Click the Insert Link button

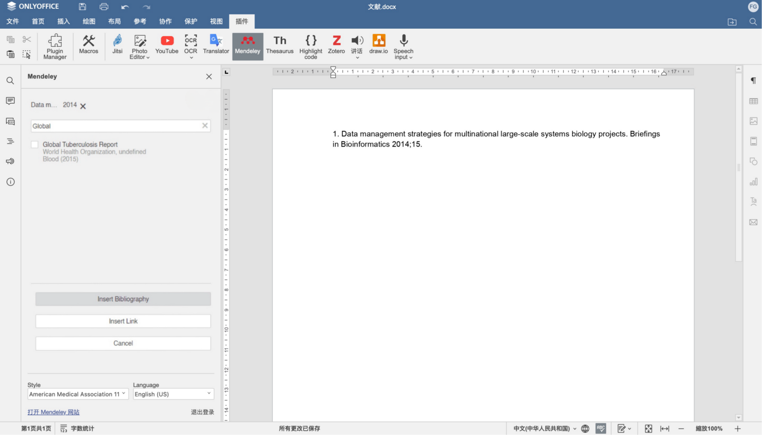tap(123, 321)
